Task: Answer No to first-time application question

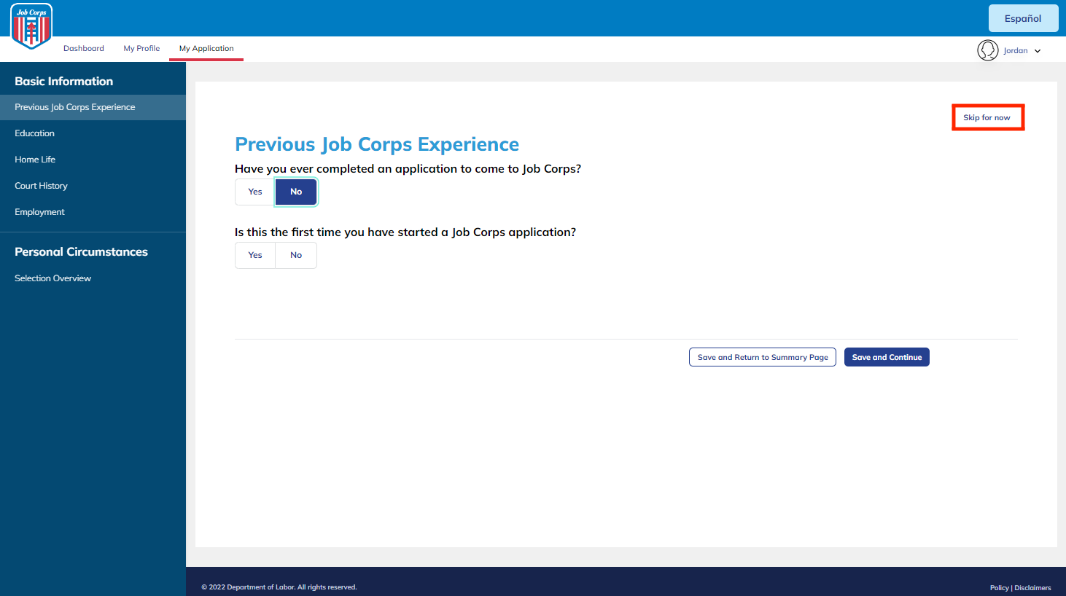Action: [295, 255]
